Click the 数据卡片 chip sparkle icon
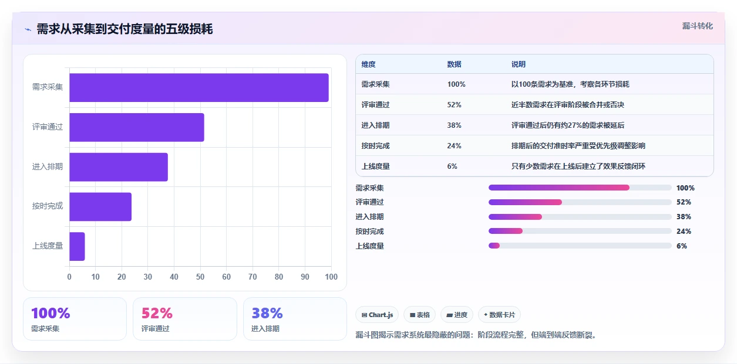The width and height of the screenshot is (737, 364). (486, 315)
